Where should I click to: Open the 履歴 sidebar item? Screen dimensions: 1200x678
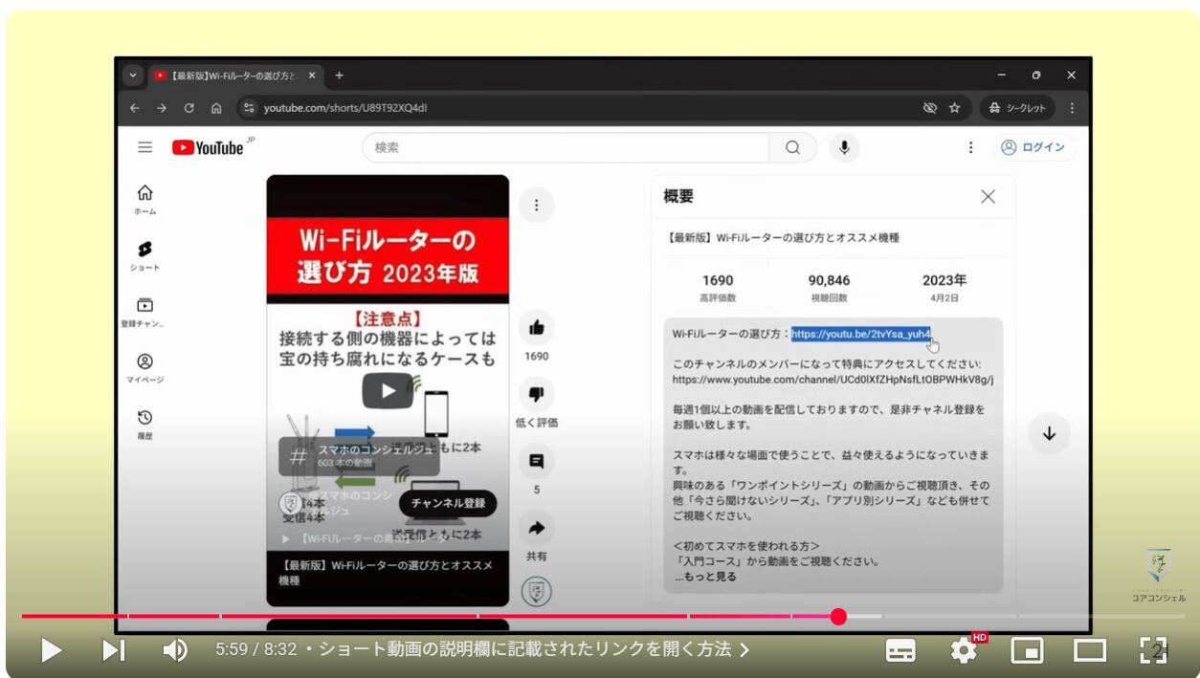coord(144,425)
